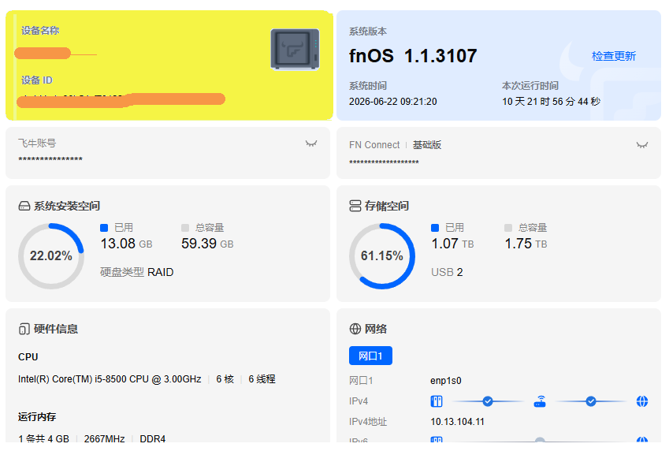Click the 网络 globe icon

tap(355, 329)
